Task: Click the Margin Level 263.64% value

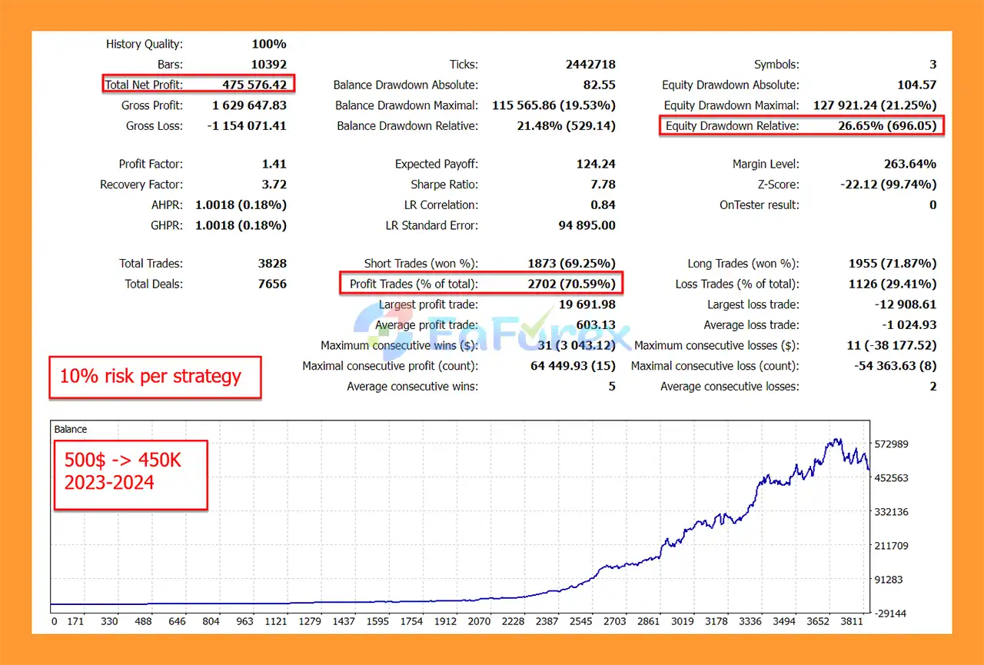Action: 910,164
